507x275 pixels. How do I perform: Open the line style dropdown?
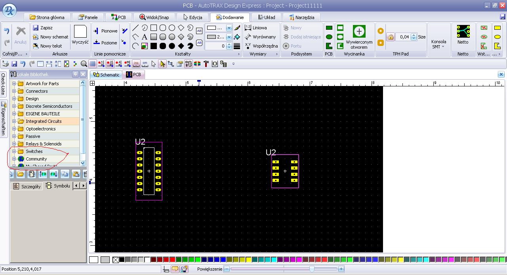pyautogui.click(x=229, y=28)
